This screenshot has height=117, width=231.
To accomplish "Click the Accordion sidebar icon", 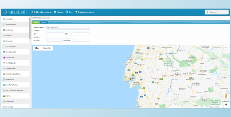I will (x=4, y=19).
